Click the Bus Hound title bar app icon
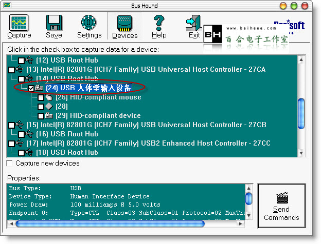This screenshot has width=321, height=244. click(x=7, y=5)
